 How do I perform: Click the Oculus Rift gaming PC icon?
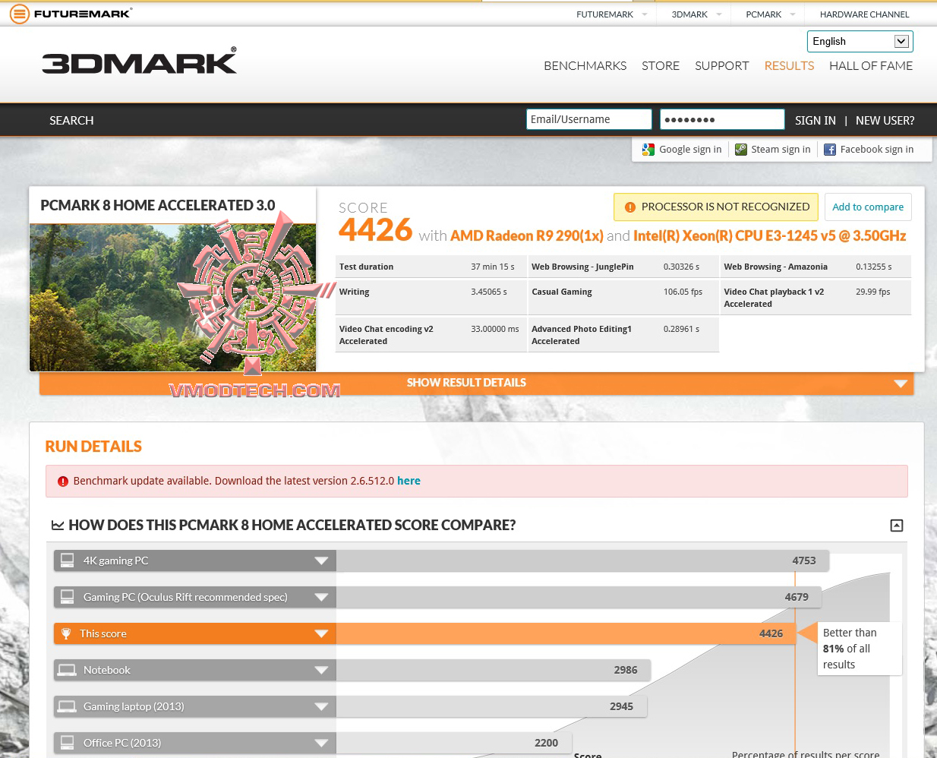point(67,597)
